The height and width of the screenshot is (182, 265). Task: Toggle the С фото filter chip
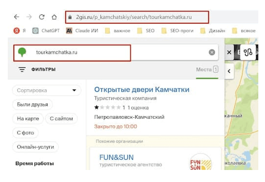(25, 133)
